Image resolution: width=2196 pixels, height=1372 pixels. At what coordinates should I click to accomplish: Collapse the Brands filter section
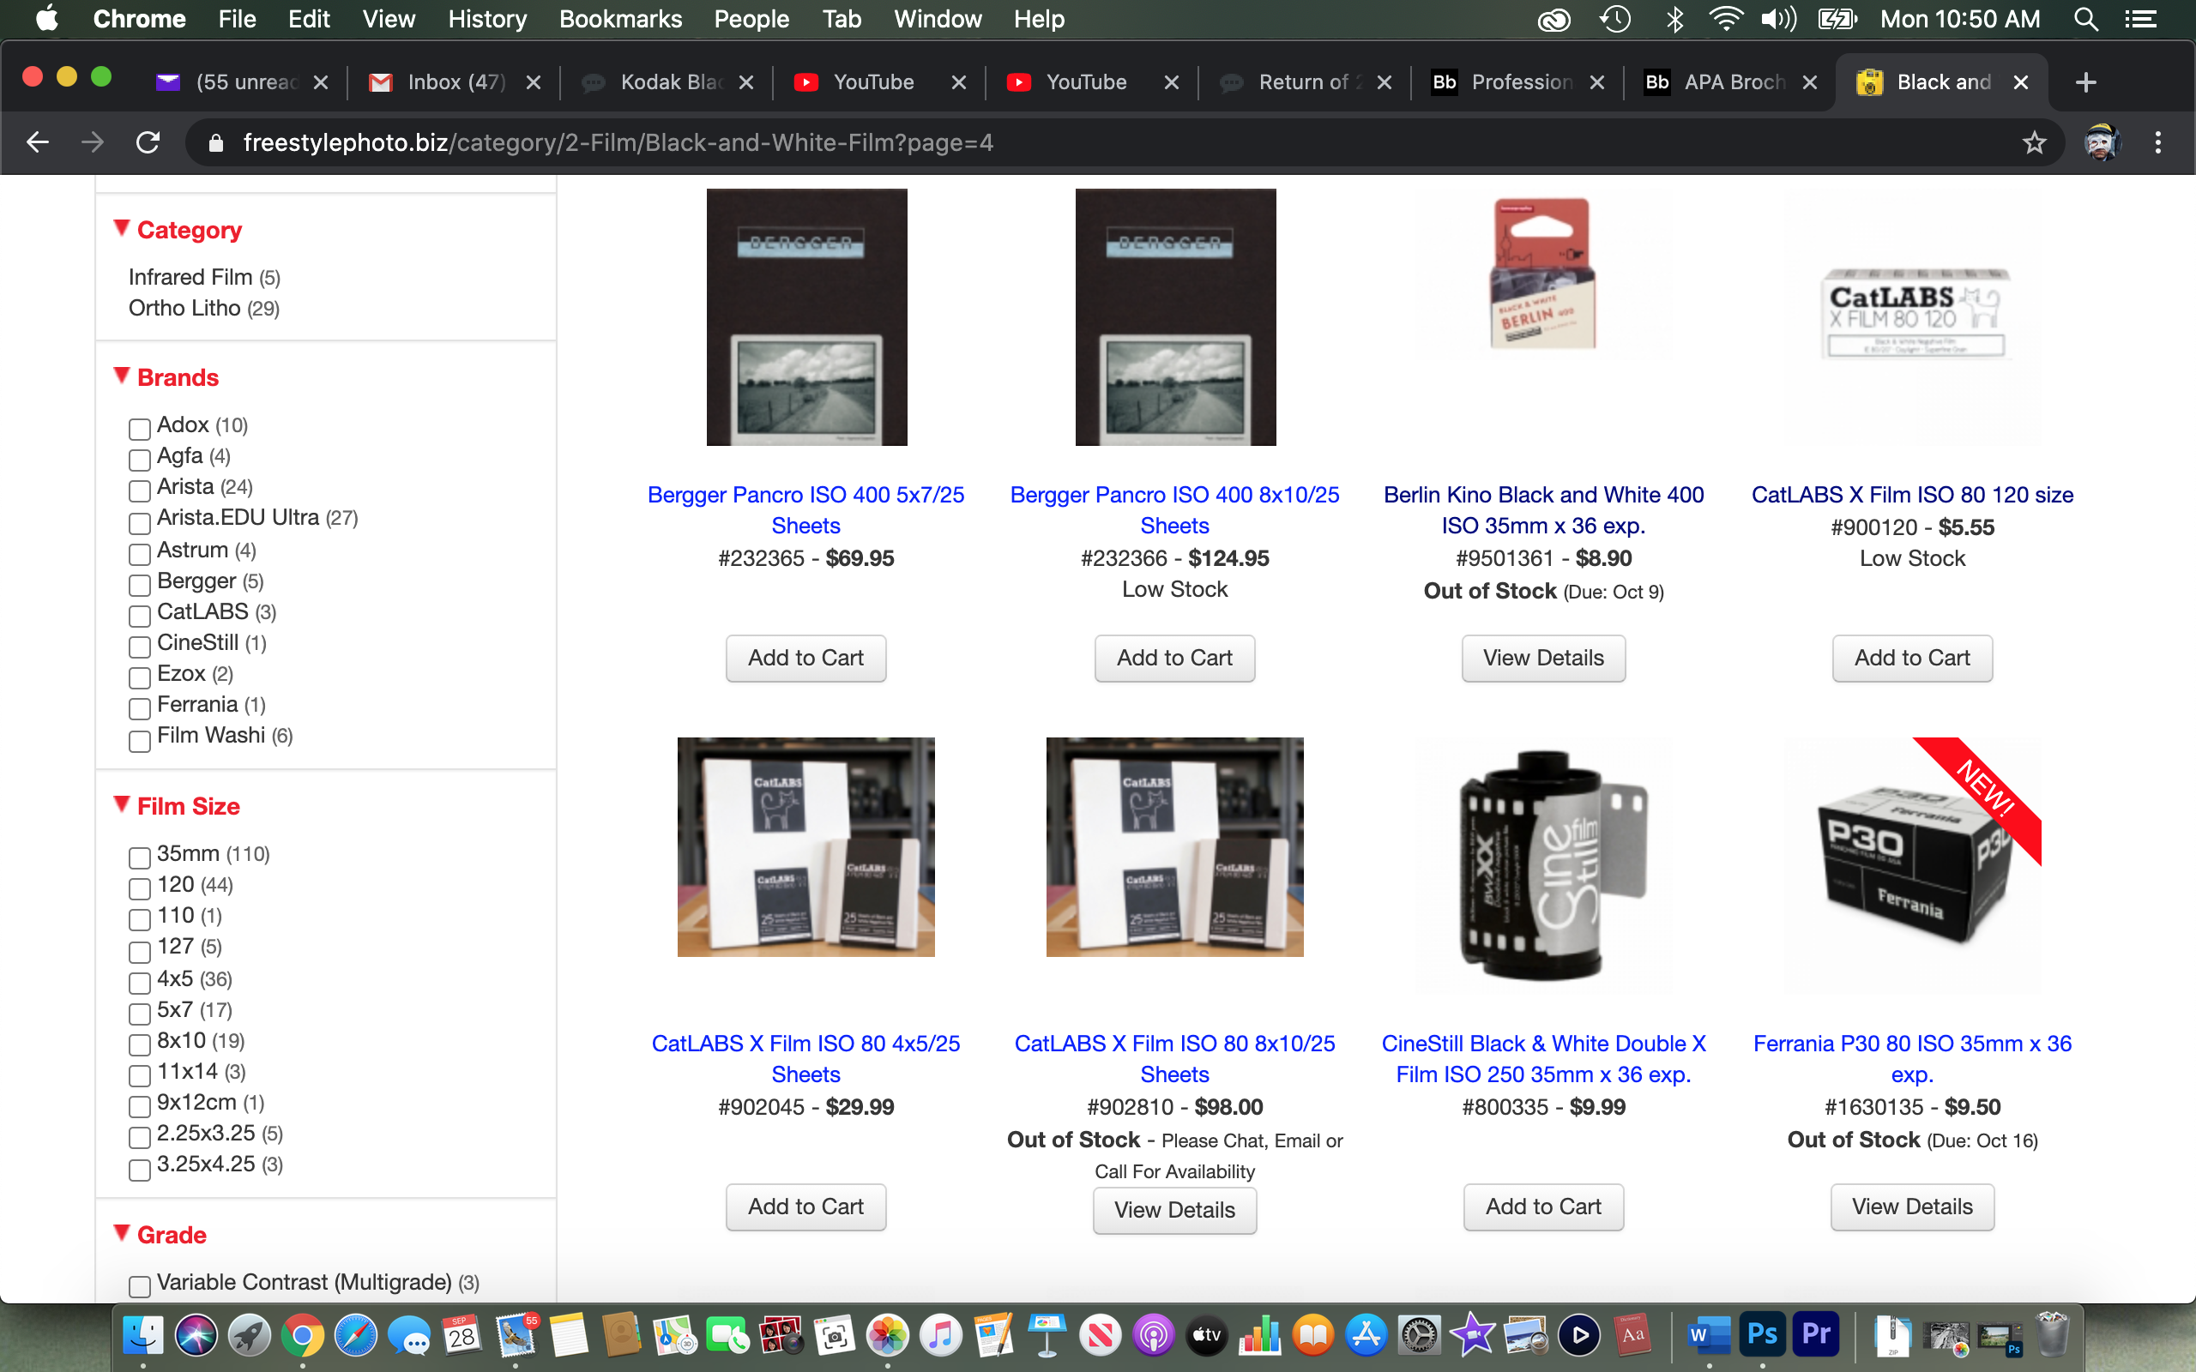[x=166, y=377]
